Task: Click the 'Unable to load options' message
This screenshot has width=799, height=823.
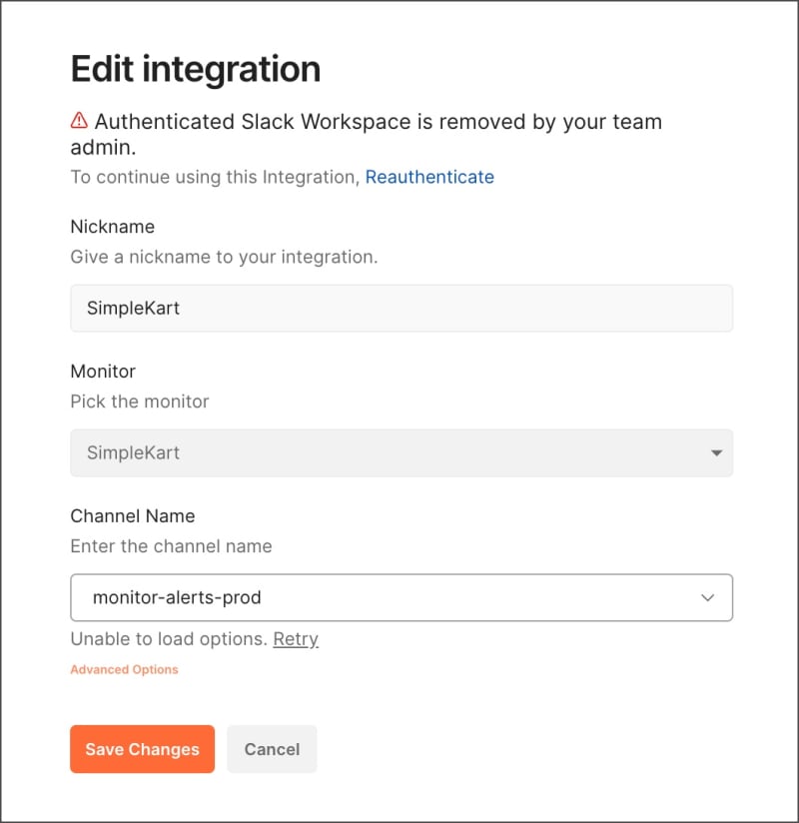Action: tap(168, 639)
